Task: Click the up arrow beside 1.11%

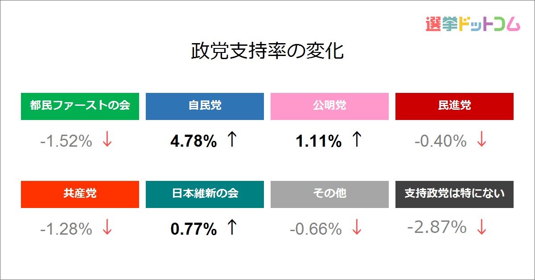Action: (356, 140)
